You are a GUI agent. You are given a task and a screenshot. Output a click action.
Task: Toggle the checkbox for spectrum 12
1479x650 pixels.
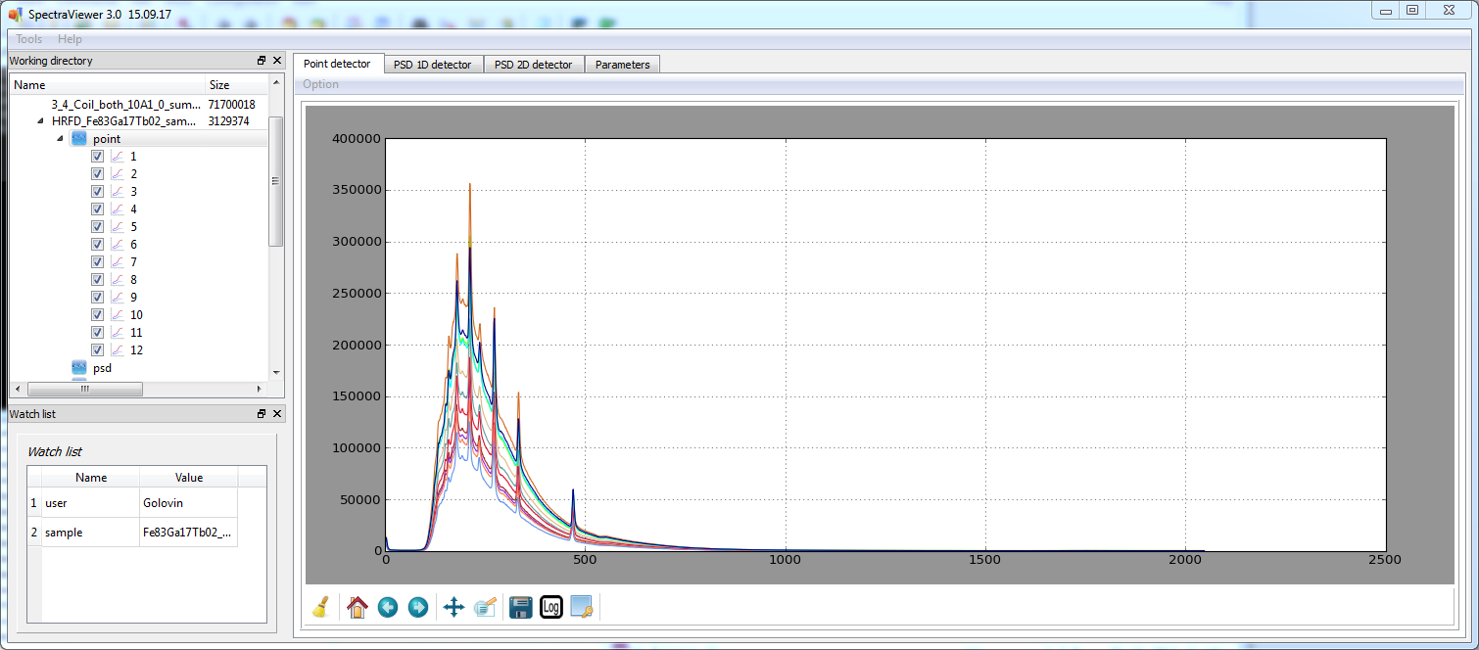tap(97, 350)
